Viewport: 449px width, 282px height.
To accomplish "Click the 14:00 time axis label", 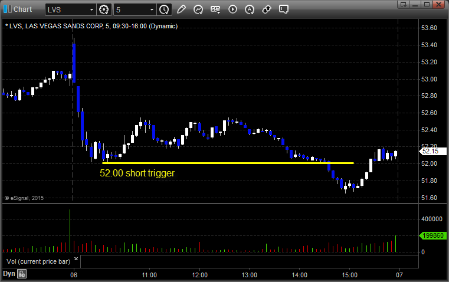I will click(300, 275).
